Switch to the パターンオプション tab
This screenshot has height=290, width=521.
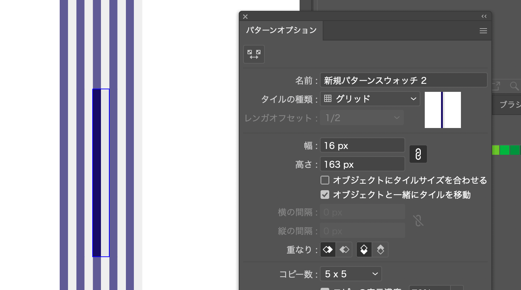pyautogui.click(x=281, y=31)
